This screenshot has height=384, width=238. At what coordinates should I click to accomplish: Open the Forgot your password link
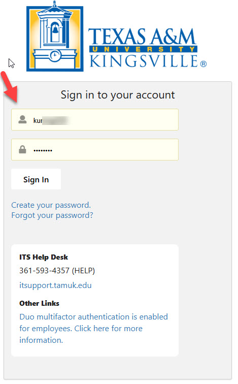pyautogui.click(x=52, y=215)
